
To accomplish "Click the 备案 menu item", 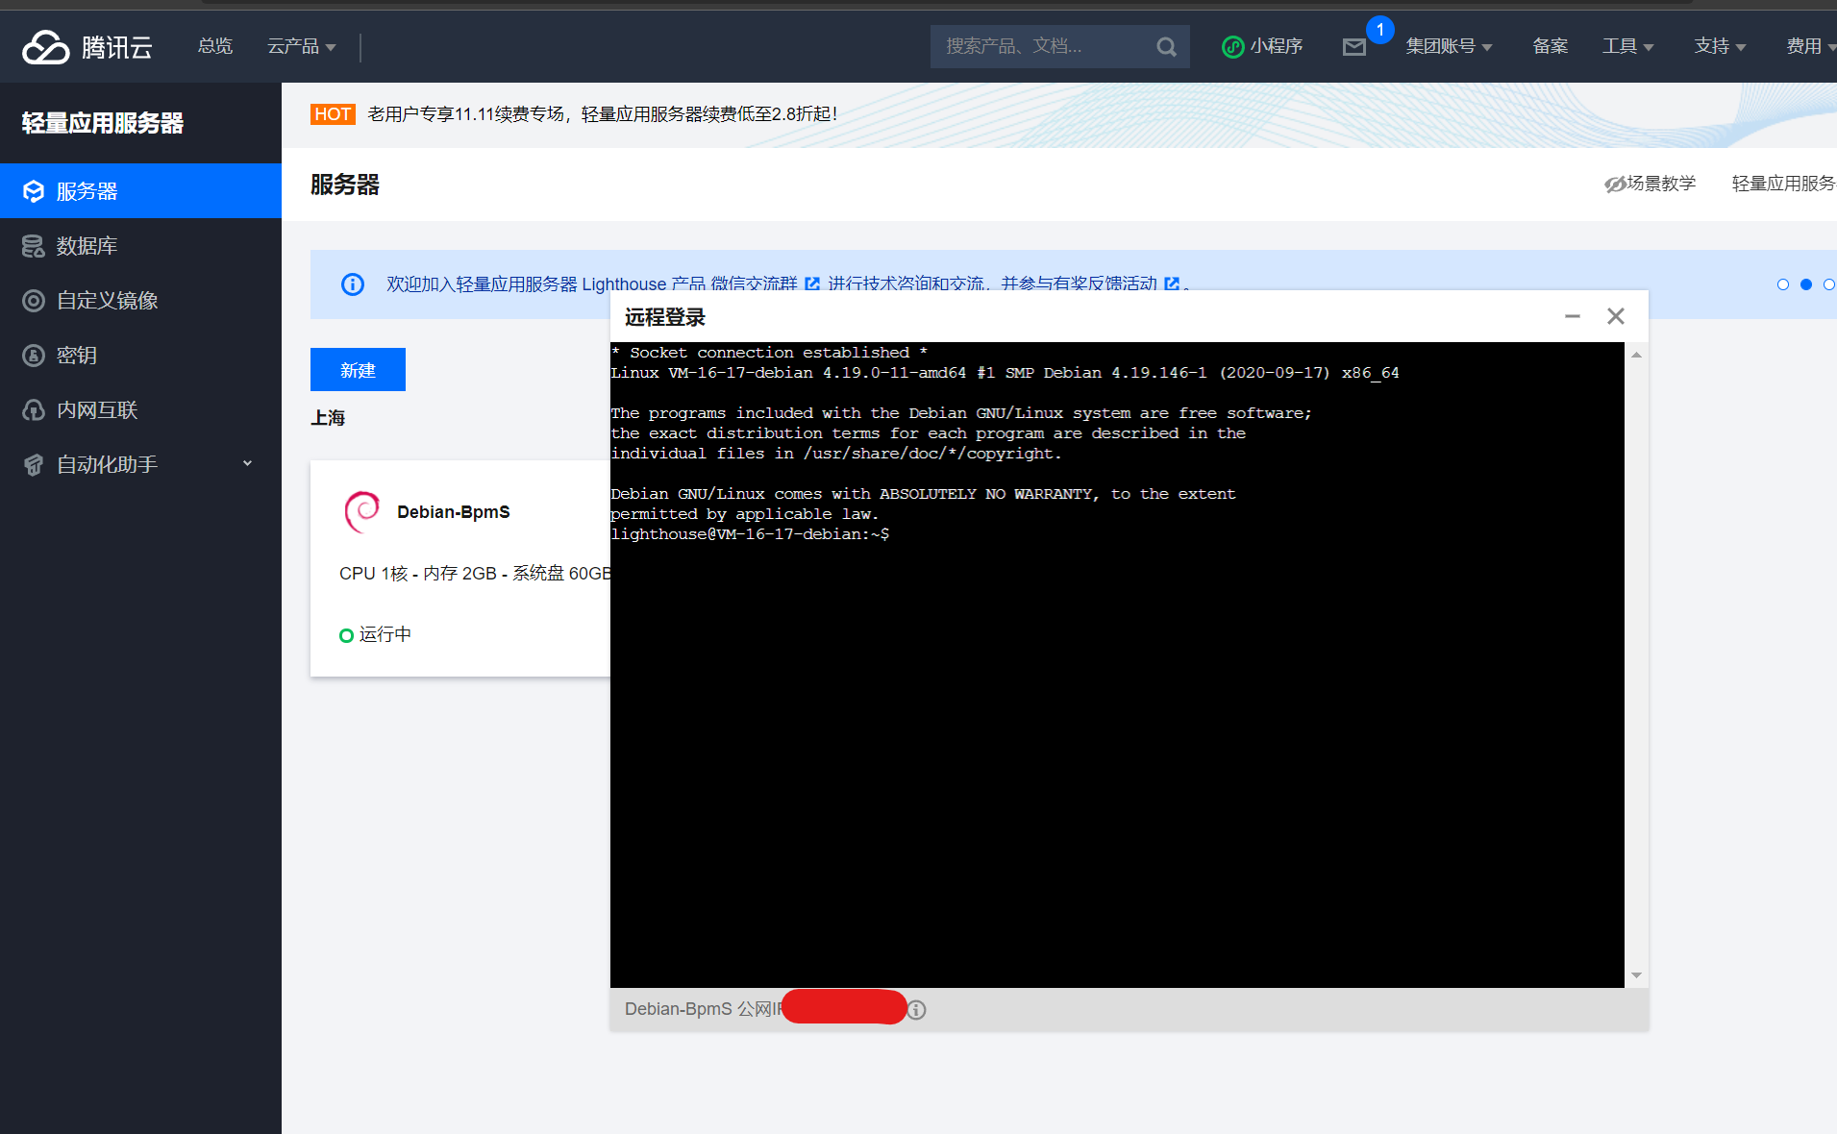I will tap(1551, 45).
